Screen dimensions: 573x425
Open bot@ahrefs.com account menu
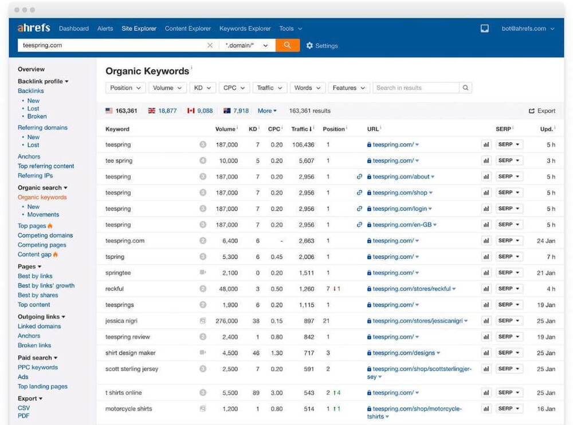coord(528,29)
